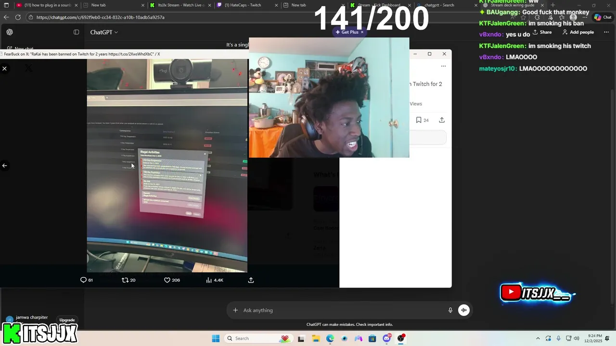Toggle the ChatGPT sidebar panel
This screenshot has height=346, width=616.
click(x=76, y=32)
